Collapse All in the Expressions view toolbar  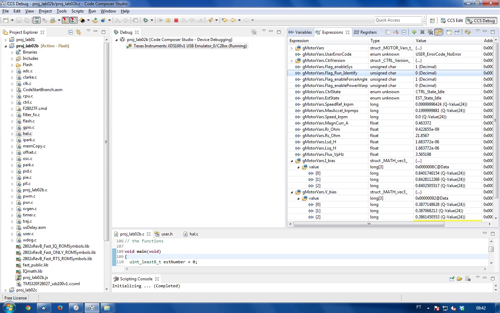[x=404, y=32]
